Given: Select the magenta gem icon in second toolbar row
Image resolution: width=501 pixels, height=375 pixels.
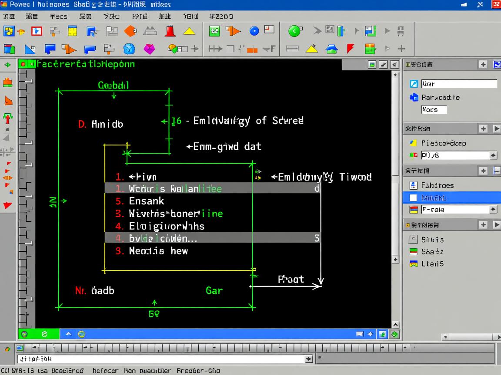Looking at the screenshot, I should coord(149,49).
